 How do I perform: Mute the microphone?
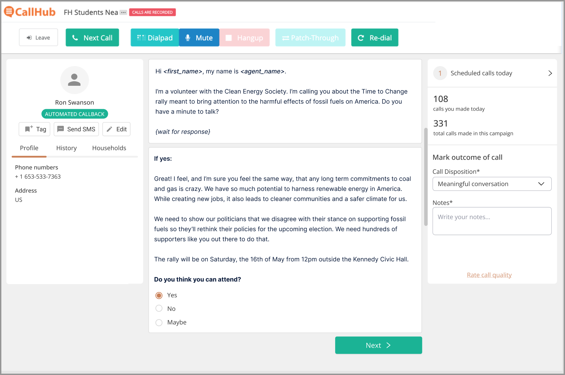pyautogui.click(x=199, y=37)
